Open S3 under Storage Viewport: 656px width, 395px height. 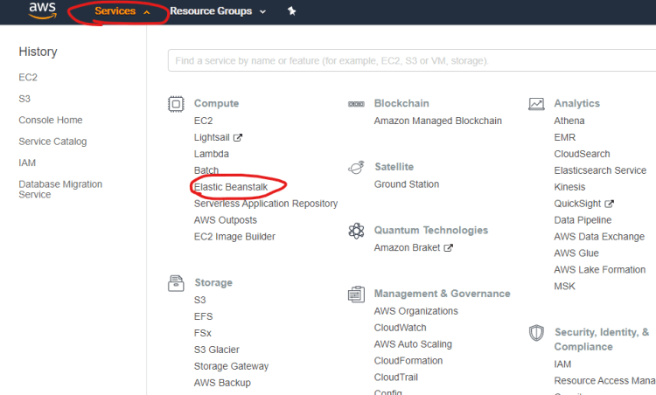[200, 300]
